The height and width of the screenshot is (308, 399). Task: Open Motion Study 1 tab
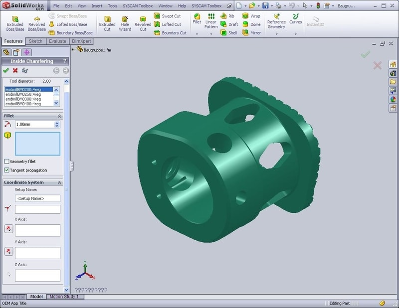point(64,297)
